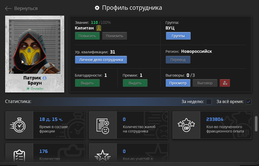259x166 pixels.
Task: Click the Выговор button
Action: [205, 83]
